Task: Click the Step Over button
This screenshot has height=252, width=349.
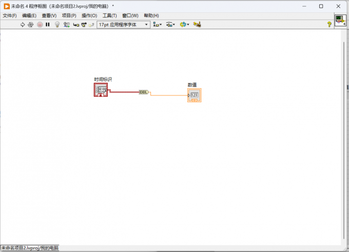Action: tap(84, 25)
